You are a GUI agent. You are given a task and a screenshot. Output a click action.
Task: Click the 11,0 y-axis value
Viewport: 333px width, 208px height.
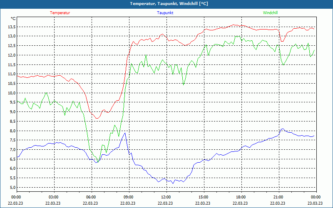point(12,74)
